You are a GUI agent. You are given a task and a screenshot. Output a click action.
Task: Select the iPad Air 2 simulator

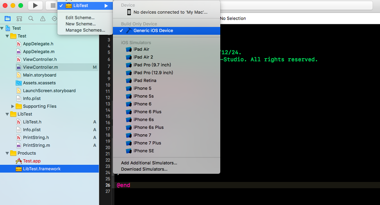pos(166,57)
